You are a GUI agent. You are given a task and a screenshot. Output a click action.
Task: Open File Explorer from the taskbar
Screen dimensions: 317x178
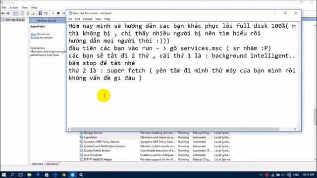29,175
